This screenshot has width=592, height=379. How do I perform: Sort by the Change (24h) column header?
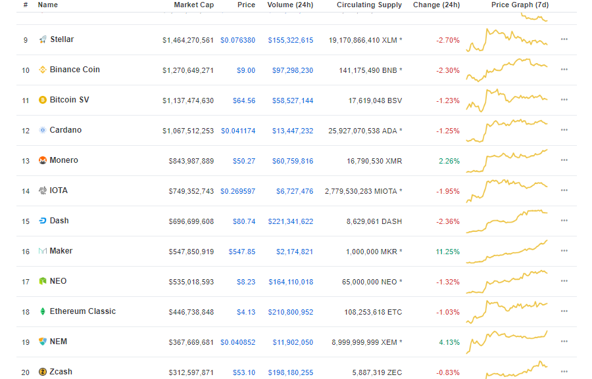(437, 5)
